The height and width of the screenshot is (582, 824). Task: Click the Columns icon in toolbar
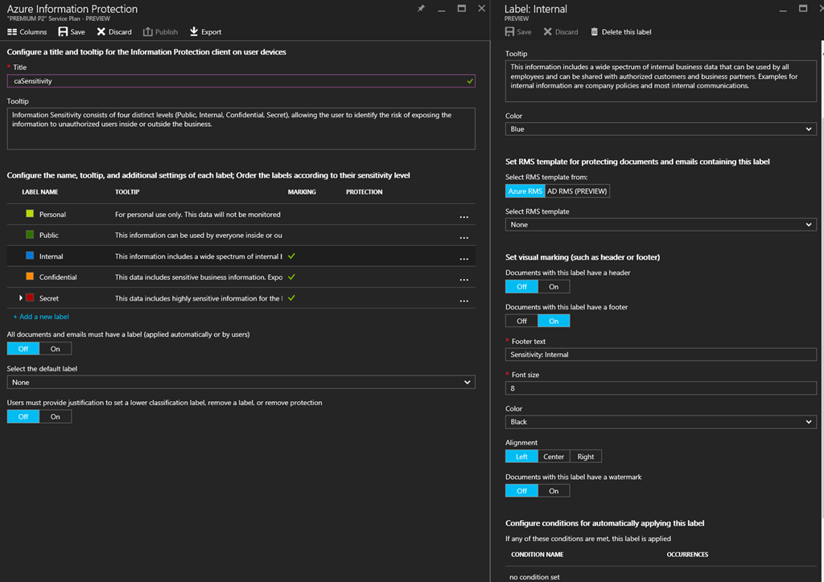coord(12,32)
